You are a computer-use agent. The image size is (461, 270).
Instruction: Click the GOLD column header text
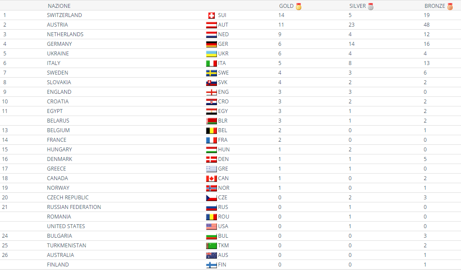pos(286,6)
